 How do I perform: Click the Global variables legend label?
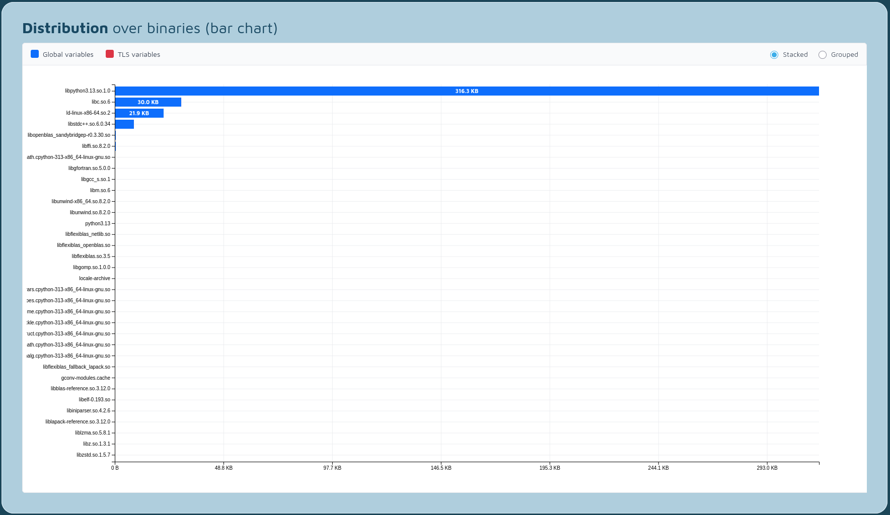point(68,55)
